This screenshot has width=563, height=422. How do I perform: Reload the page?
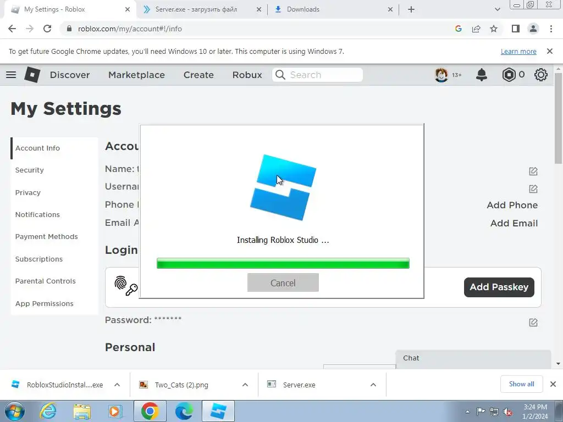click(x=47, y=29)
